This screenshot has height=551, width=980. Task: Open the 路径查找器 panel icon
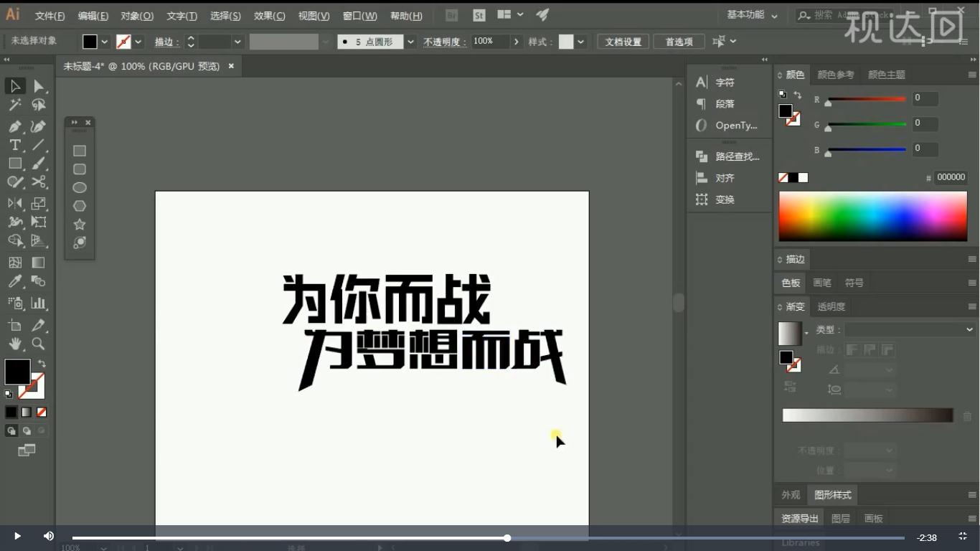coord(701,156)
